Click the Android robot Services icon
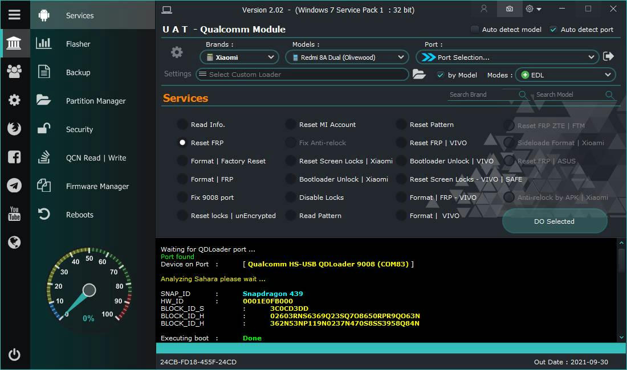This screenshot has height=370, width=627. 44,15
